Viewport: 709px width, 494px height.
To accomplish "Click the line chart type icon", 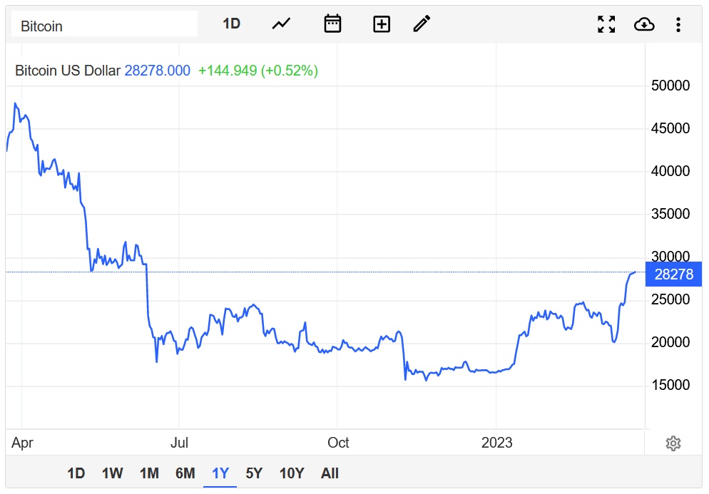I will click(281, 24).
